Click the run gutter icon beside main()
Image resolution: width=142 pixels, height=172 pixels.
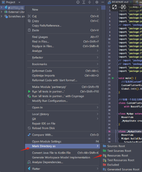pos(113,78)
